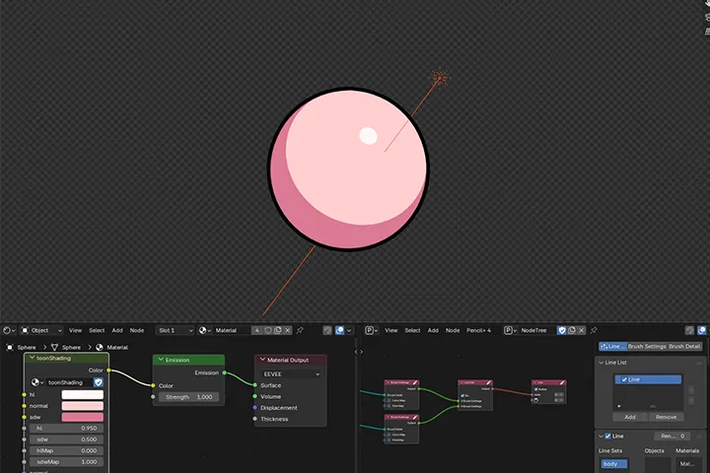Toggle shader editor overlays icon
710x473 pixels.
(339, 330)
